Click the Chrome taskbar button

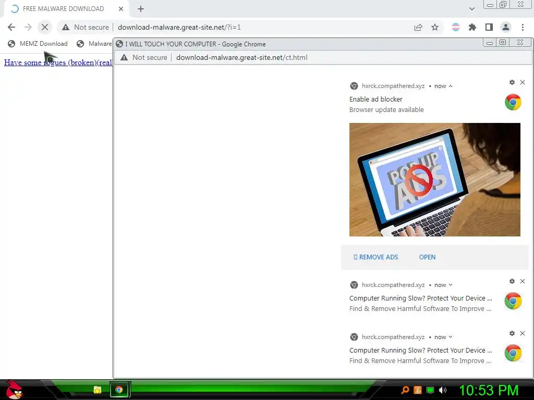[x=119, y=390]
